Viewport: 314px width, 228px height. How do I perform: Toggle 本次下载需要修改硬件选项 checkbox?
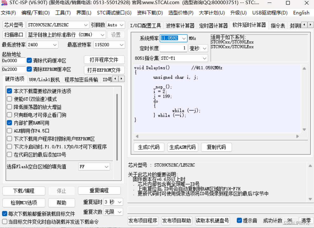[x=10, y=91]
